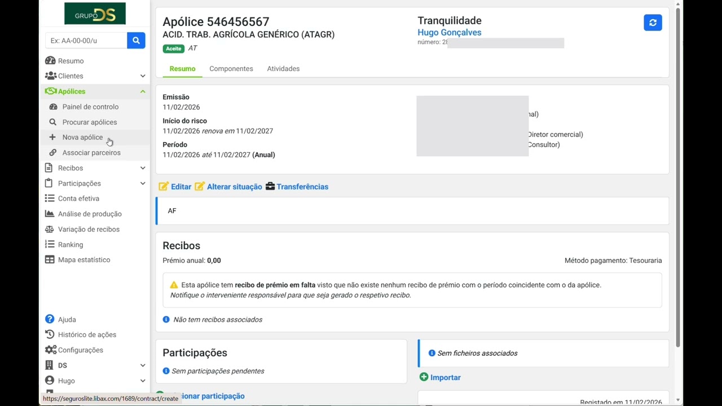The height and width of the screenshot is (406, 722).
Task: Click the Mapa estatístico table icon
Action: (50, 260)
